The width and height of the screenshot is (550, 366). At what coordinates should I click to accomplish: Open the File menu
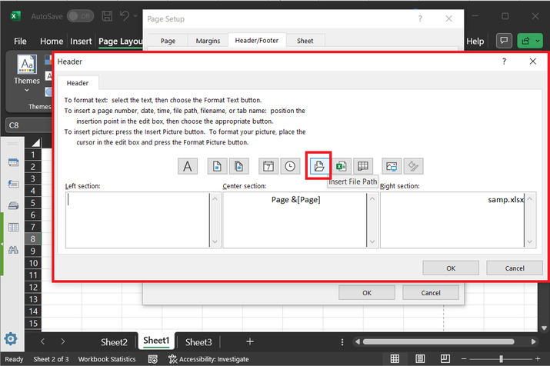tap(20, 42)
